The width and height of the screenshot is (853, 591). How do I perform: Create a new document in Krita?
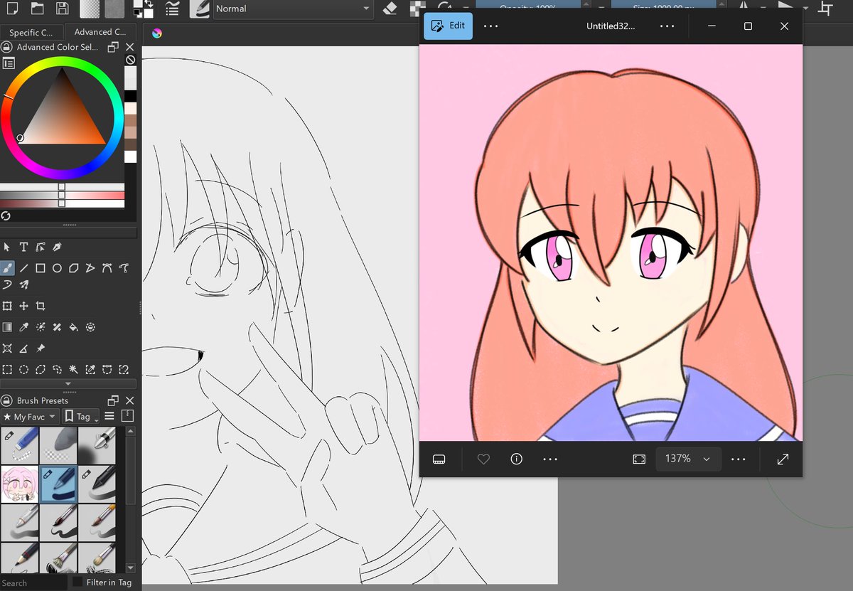click(x=12, y=9)
